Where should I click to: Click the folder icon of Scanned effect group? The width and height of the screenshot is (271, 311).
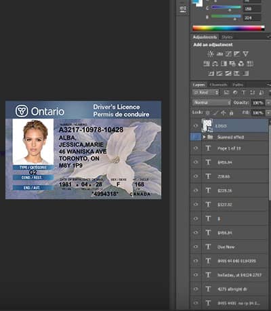(210, 137)
